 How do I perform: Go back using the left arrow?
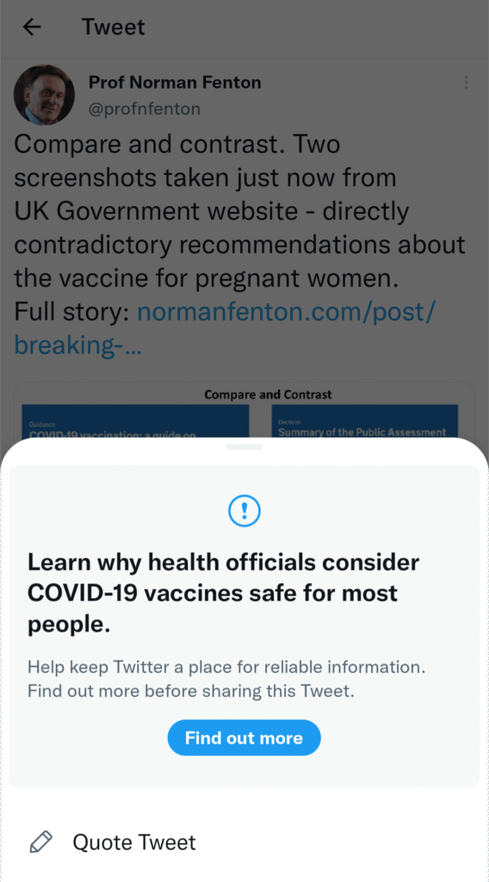point(32,27)
